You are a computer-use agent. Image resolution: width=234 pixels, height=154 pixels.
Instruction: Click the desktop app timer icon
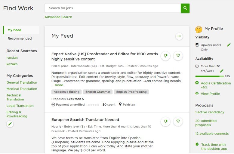click(x=197, y=144)
